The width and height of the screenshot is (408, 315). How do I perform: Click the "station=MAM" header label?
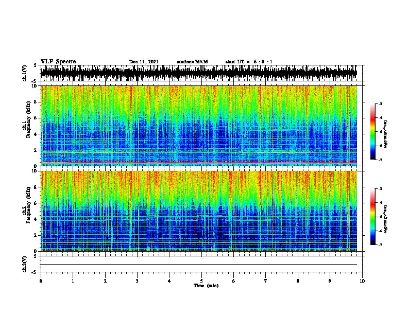point(192,62)
